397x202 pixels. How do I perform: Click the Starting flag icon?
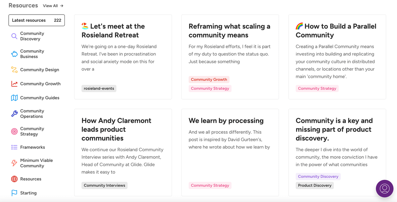coord(14,193)
